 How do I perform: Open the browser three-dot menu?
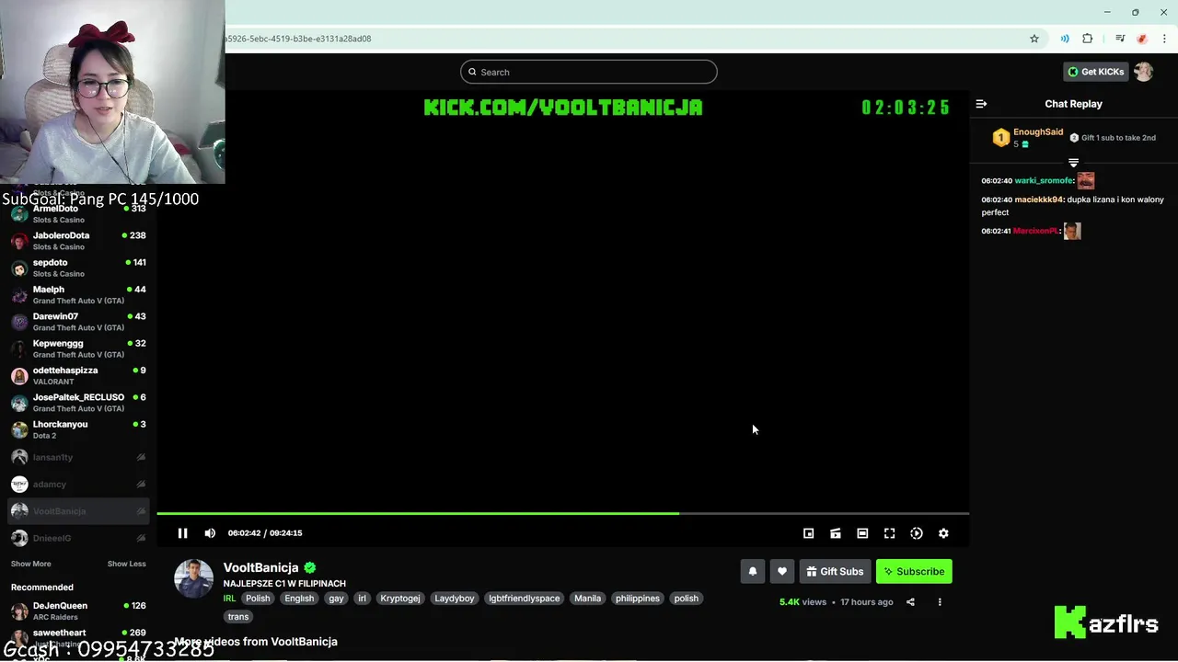tap(1163, 39)
